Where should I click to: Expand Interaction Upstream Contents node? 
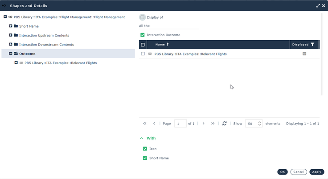pos(10,35)
